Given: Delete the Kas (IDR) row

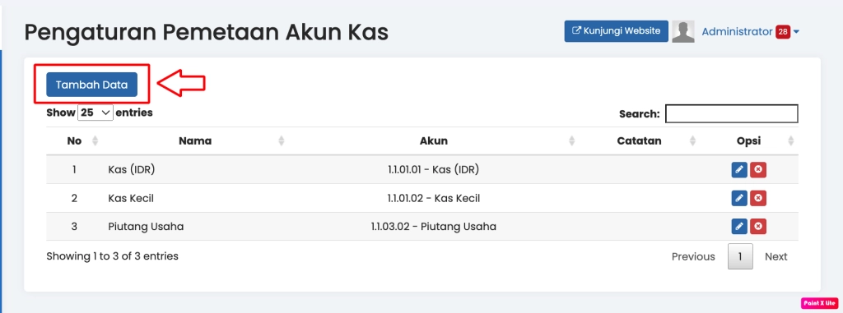Looking at the screenshot, I should [758, 170].
